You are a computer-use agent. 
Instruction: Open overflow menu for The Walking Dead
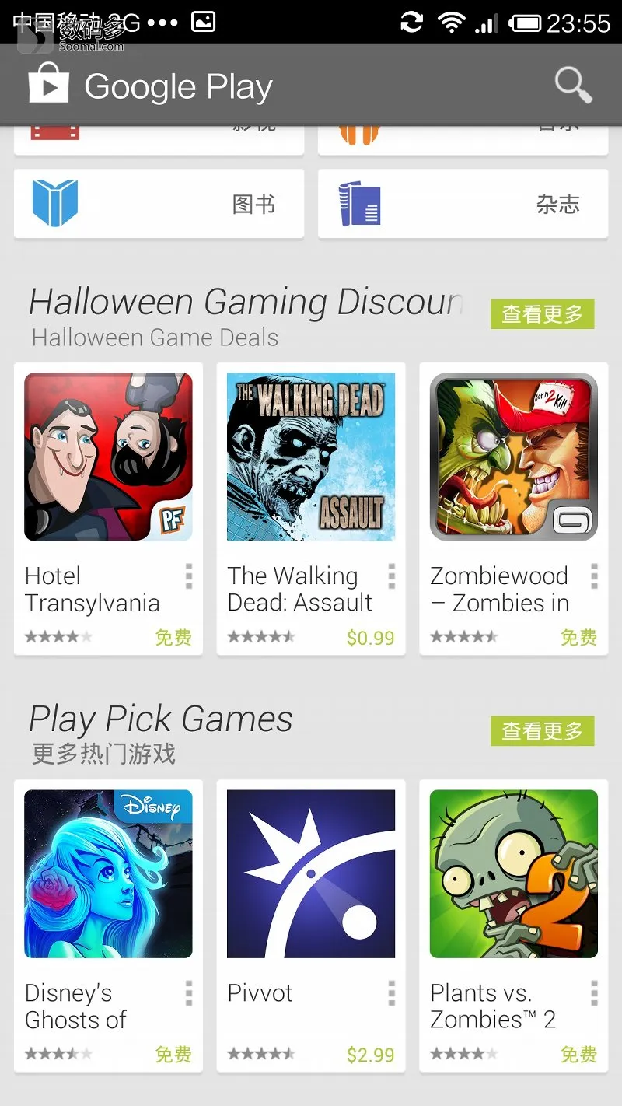[392, 576]
